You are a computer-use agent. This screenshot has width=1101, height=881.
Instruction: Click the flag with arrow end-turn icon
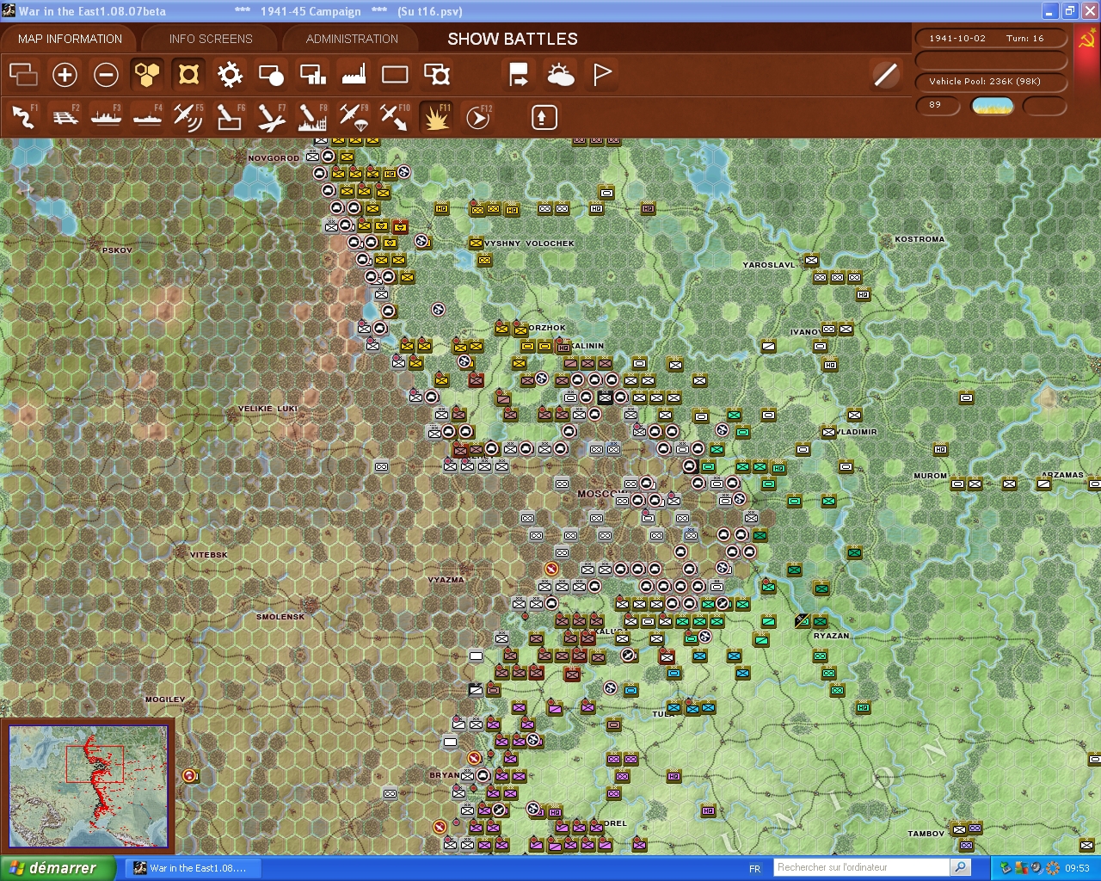point(519,75)
